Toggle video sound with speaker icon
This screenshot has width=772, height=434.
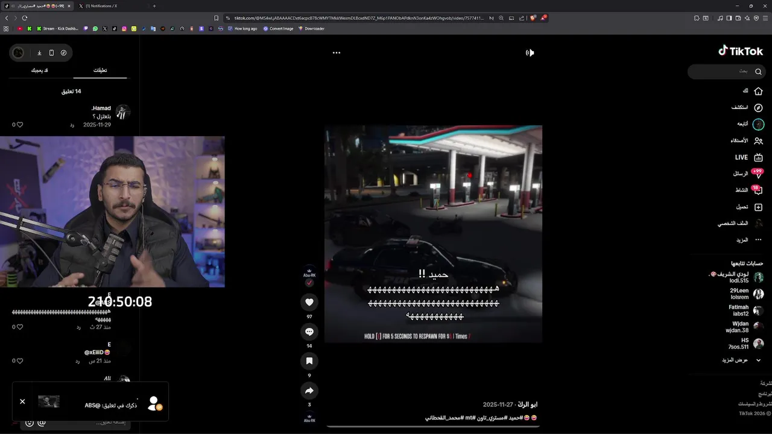(x=530, y=52)
